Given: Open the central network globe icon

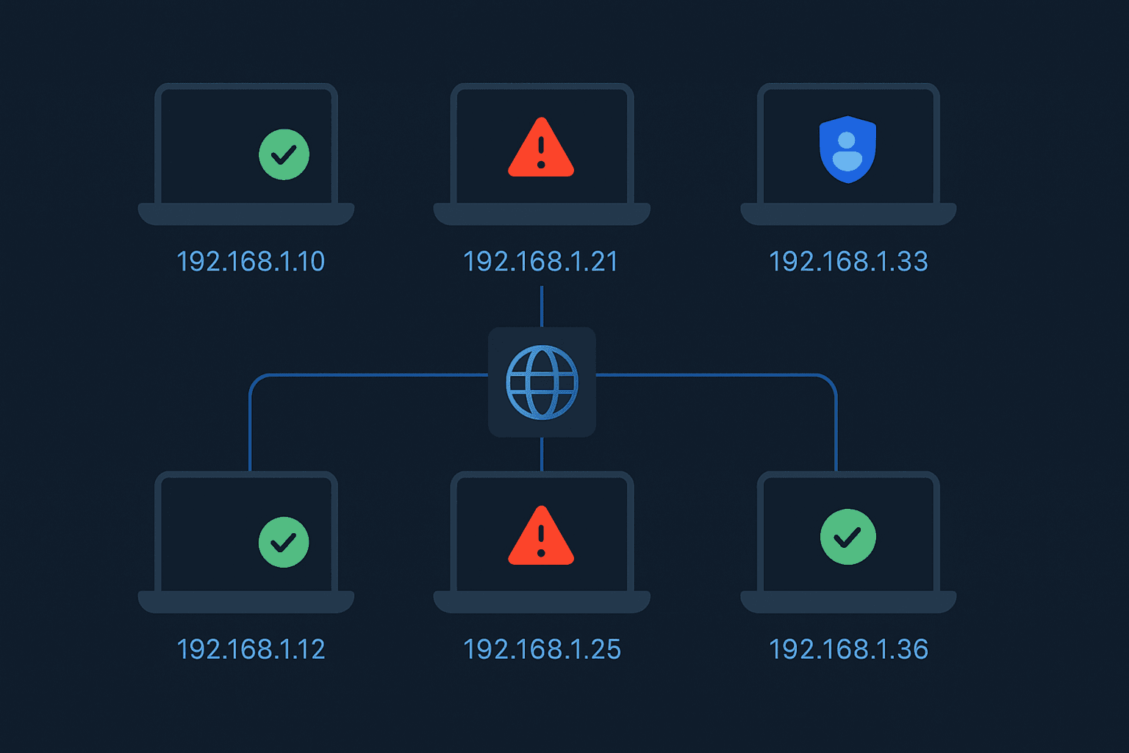Looking at the screenshot, I should point(542,382).
